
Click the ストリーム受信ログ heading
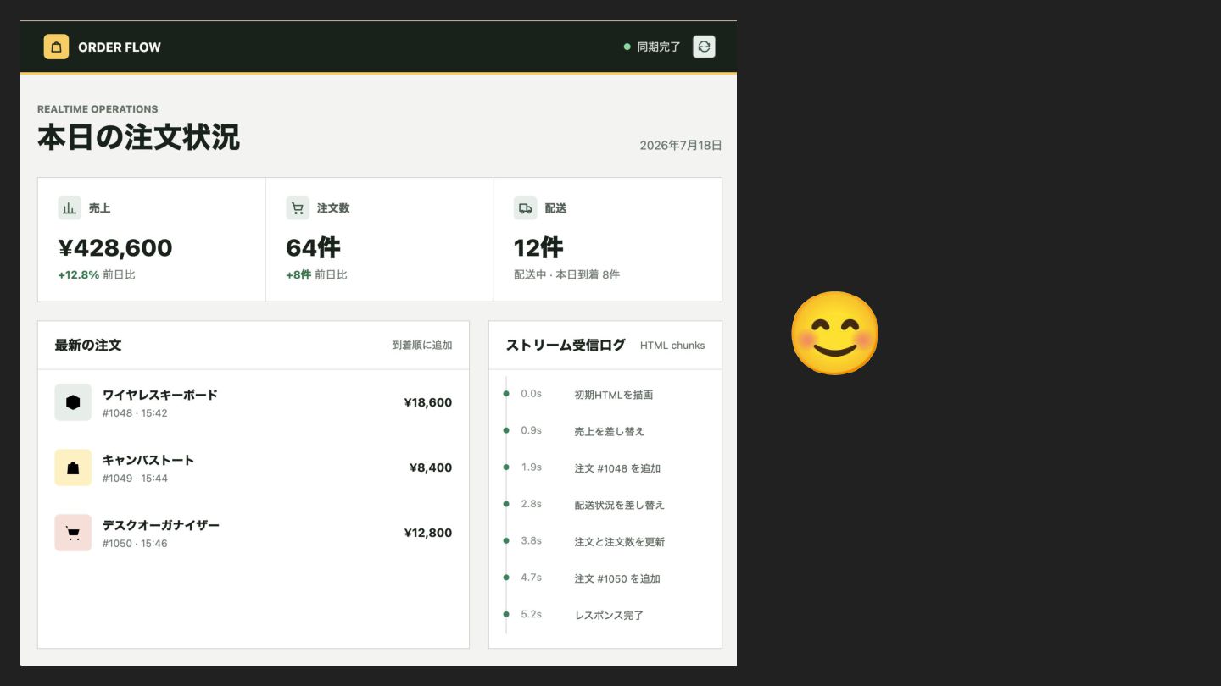tap(566, 346)
